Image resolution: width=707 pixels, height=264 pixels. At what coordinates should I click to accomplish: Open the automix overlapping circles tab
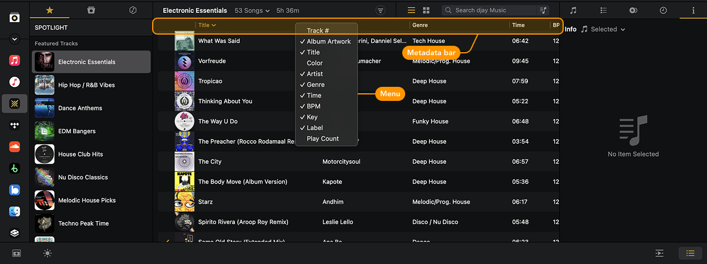click(633, 10)
